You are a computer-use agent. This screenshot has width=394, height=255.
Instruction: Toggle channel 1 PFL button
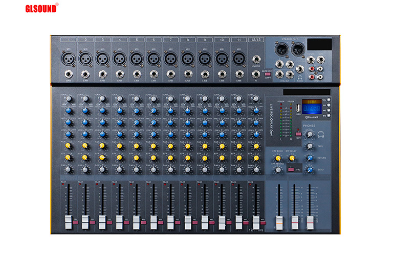pos(75,222)
